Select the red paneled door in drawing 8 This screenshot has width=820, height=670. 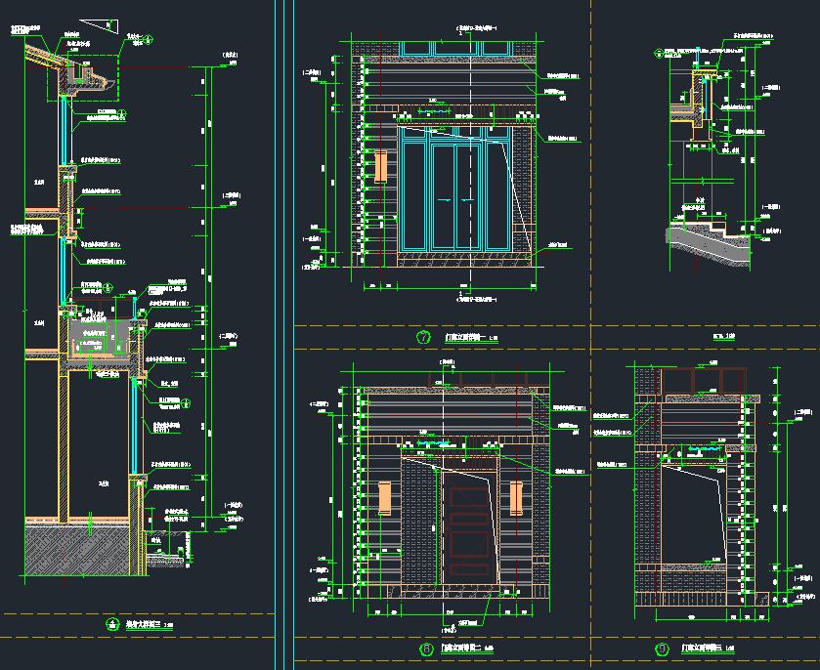click(x=469, y=523)
